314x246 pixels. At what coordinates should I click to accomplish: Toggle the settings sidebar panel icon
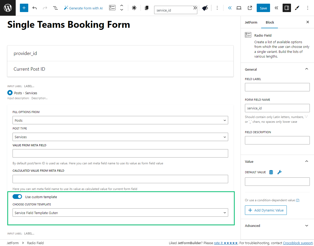pos(287,8)
